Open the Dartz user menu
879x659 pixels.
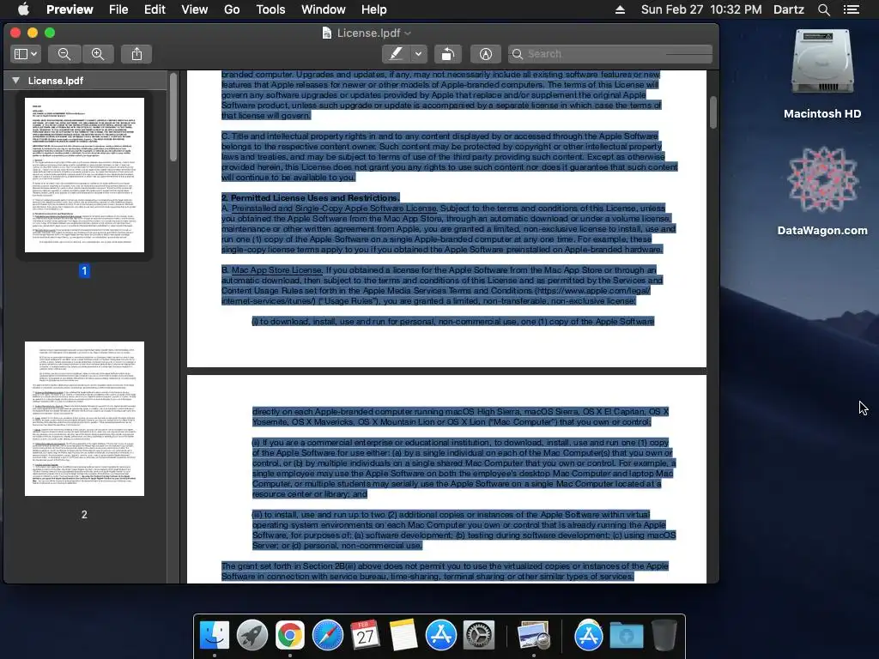click(x=789, y=9)
